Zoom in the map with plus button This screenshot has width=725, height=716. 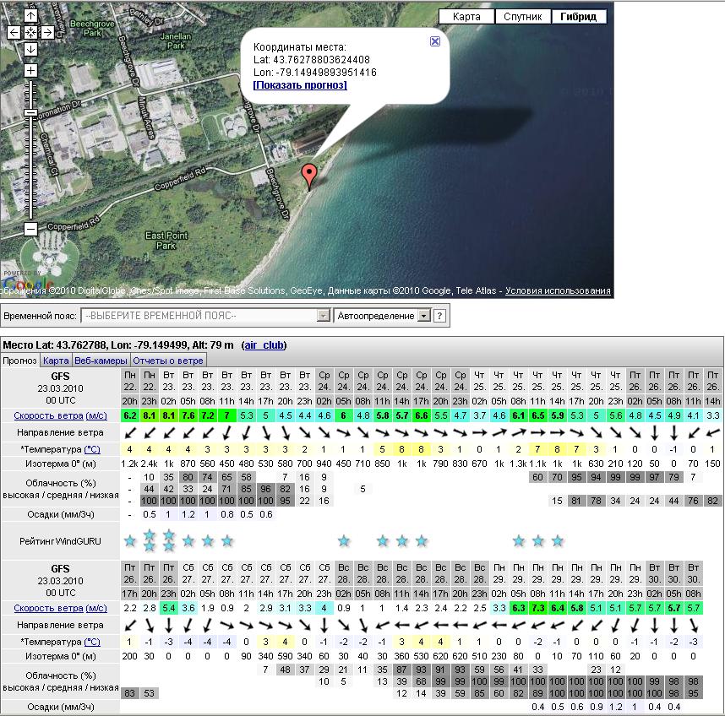coord(30,71)
